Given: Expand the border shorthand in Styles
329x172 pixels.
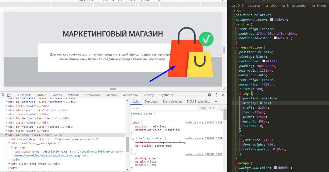Looking at the screenshot, I should click(148, 165).
